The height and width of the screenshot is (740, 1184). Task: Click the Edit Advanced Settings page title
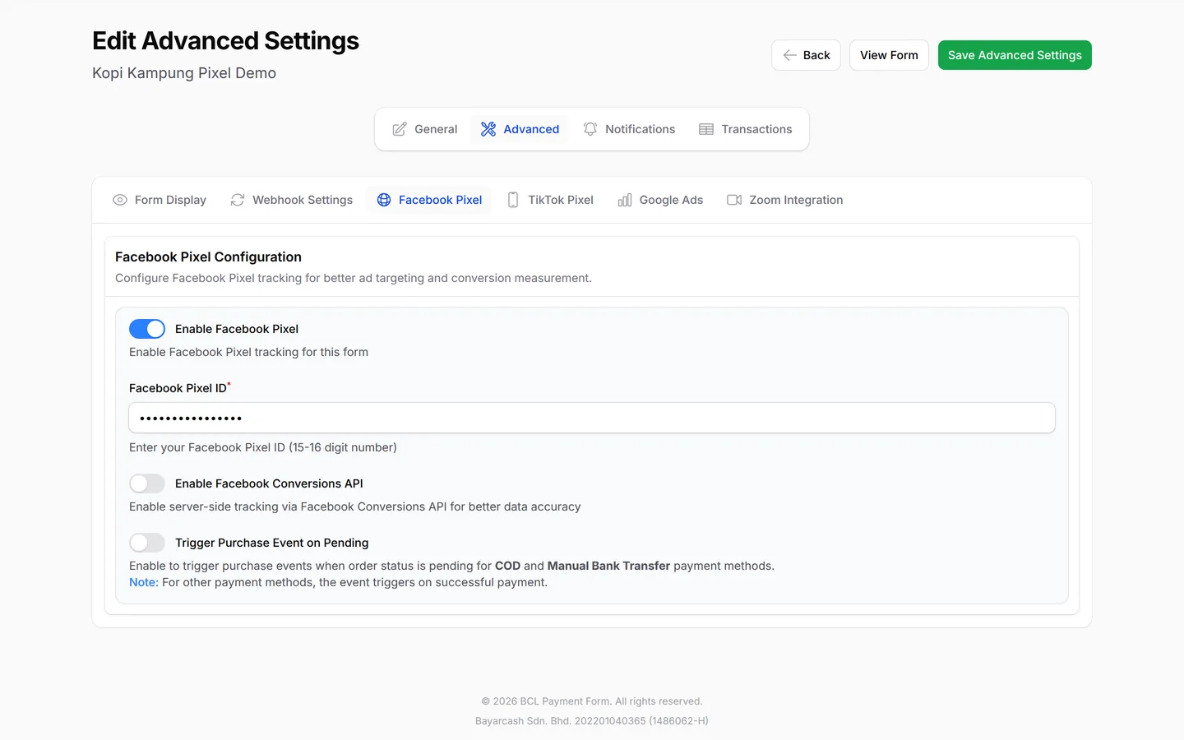click(x=225, y=41)
